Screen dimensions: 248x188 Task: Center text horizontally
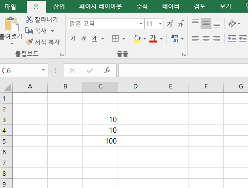206,39
